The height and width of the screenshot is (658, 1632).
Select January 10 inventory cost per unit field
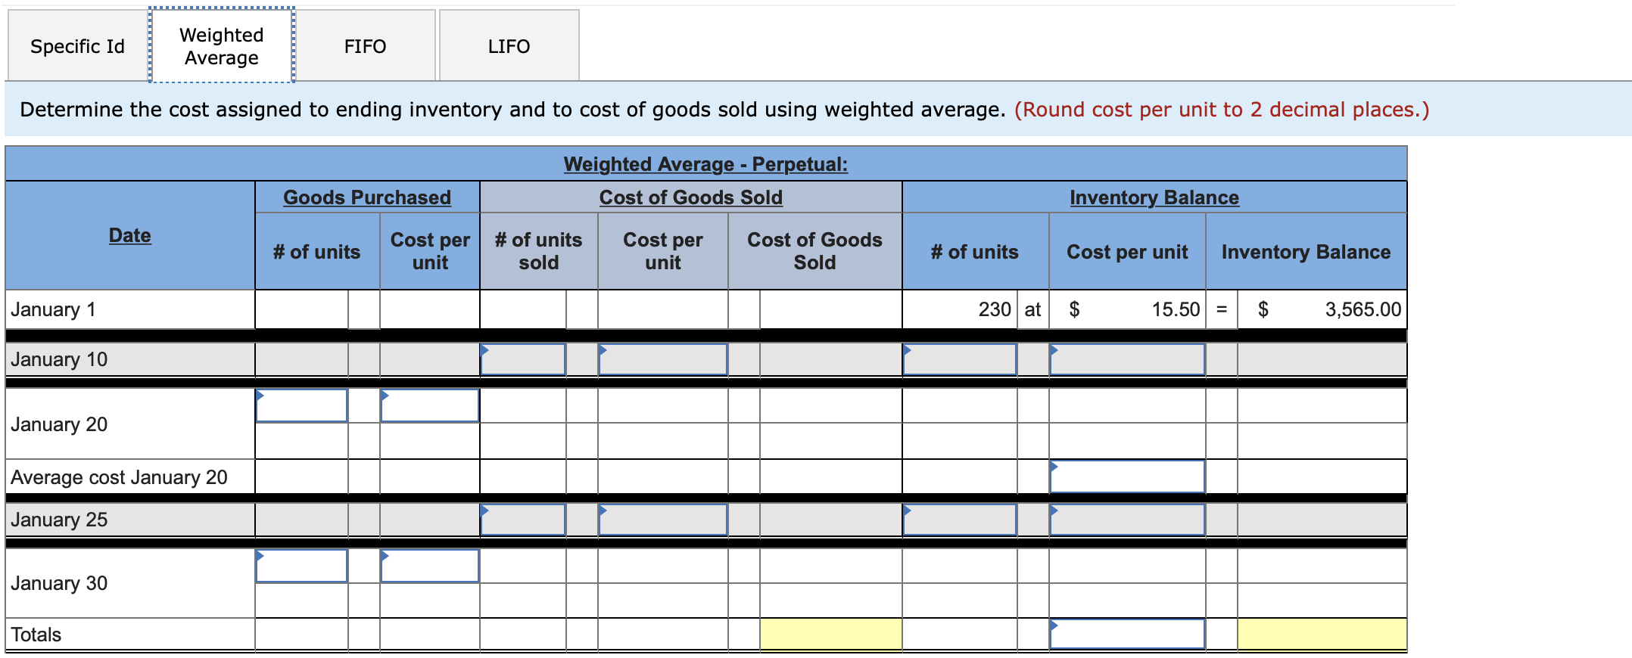1127,359
